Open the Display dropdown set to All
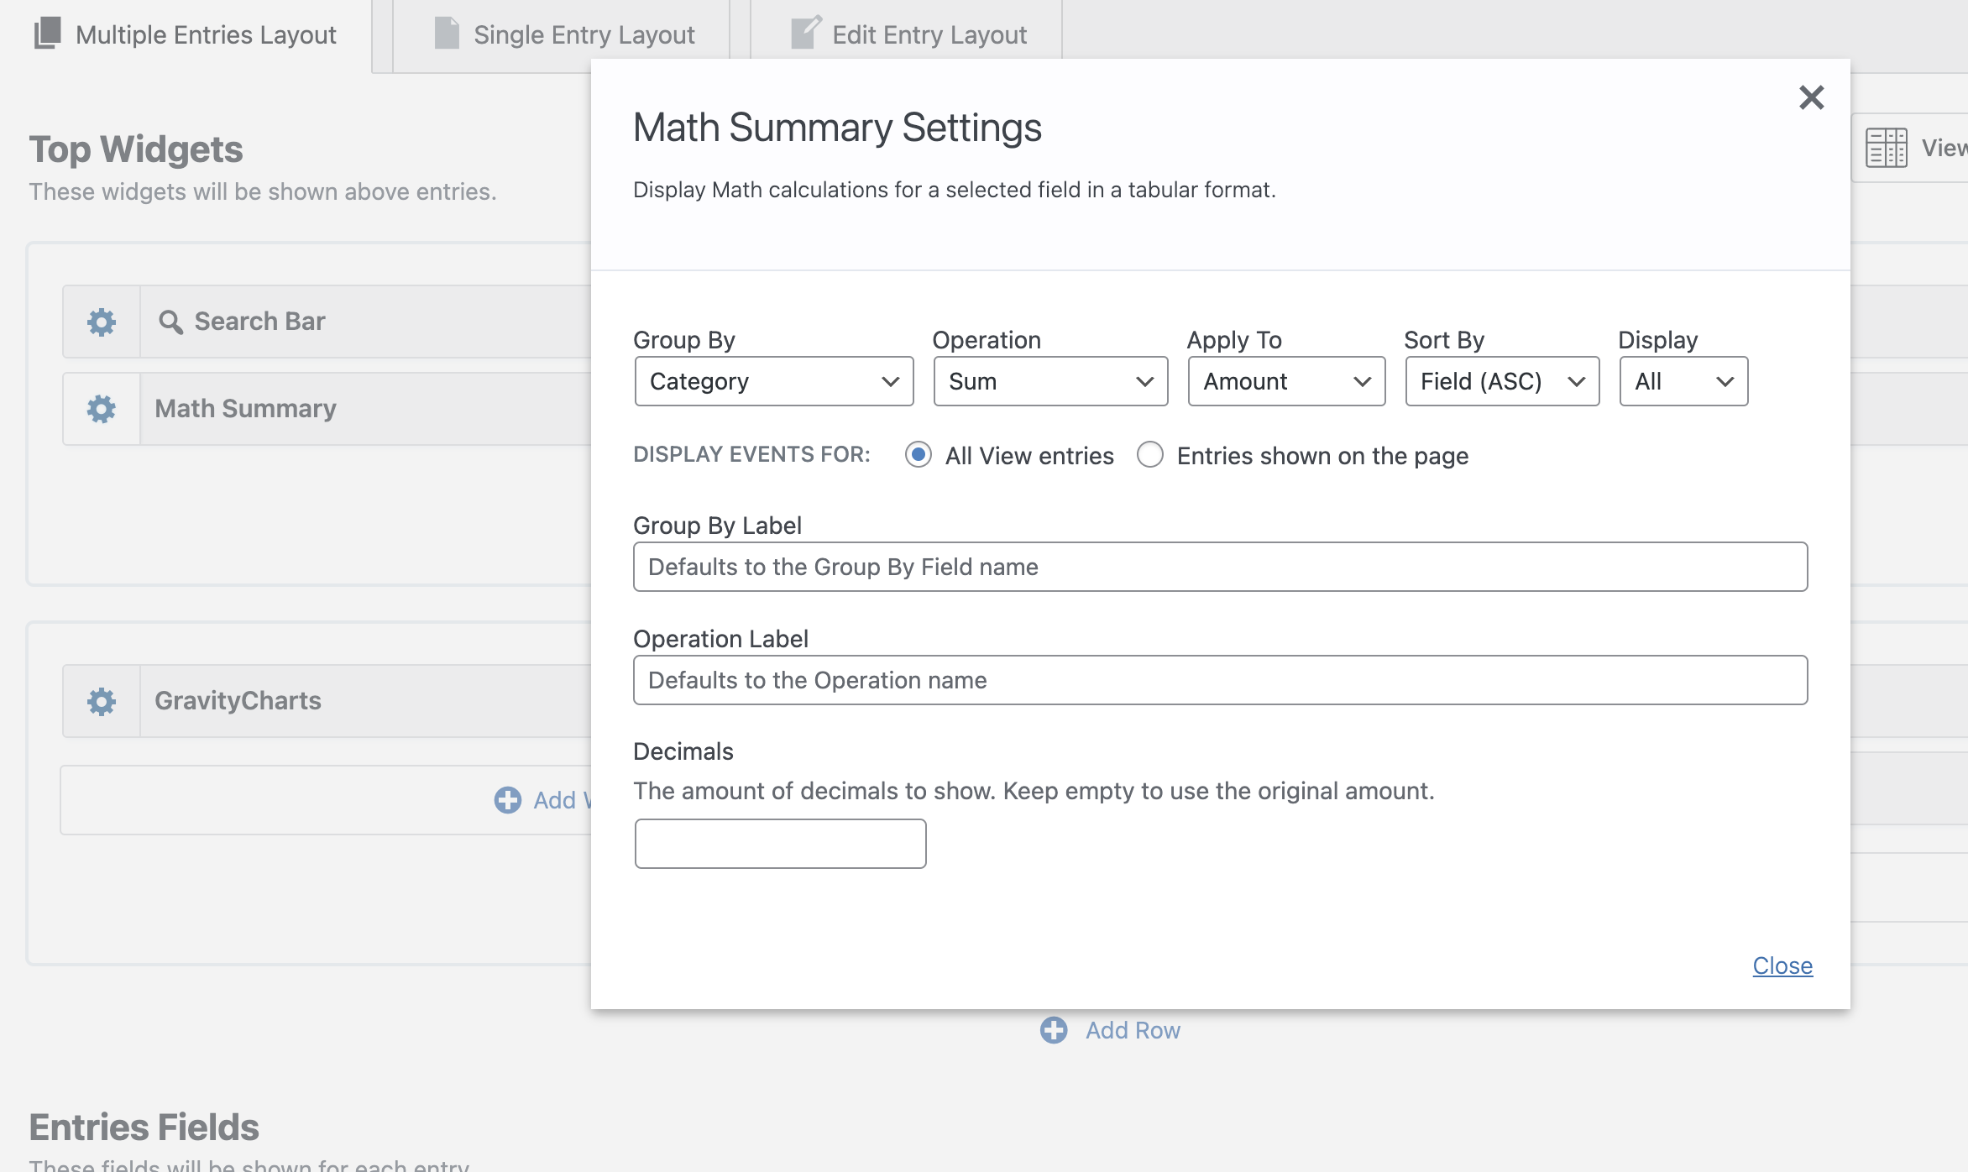This screenshot has height=1172, width=1968. (1683, 381)
